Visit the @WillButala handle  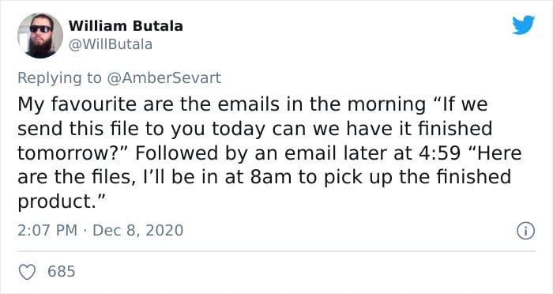click(111, 44)
